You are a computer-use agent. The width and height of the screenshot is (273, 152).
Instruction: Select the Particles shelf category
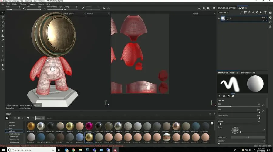(12, 125)
